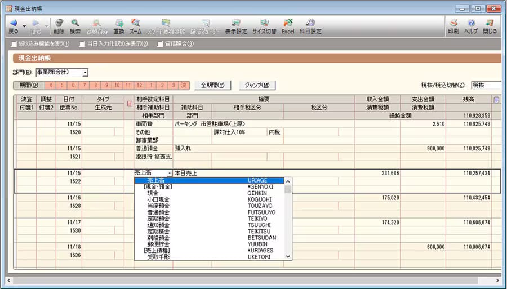507x289 pixels.
Task: Choose 定期預金 TEIKIYO from the list
Action: pyautogui.click(x=209, y=219)
